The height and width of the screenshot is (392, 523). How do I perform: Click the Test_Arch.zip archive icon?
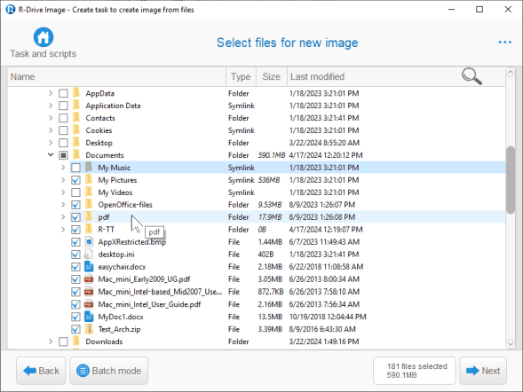89,329
